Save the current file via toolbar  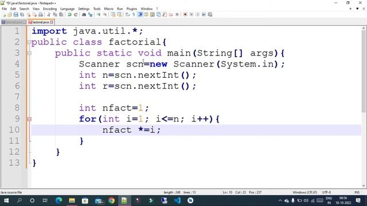[x=16, y=14]
